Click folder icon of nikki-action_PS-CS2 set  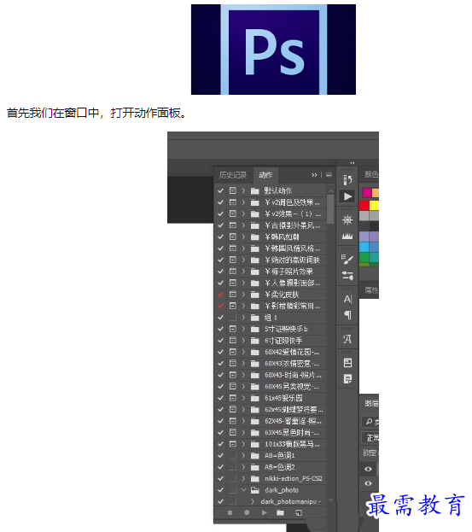pyautogui.click(x=255, y=479)
